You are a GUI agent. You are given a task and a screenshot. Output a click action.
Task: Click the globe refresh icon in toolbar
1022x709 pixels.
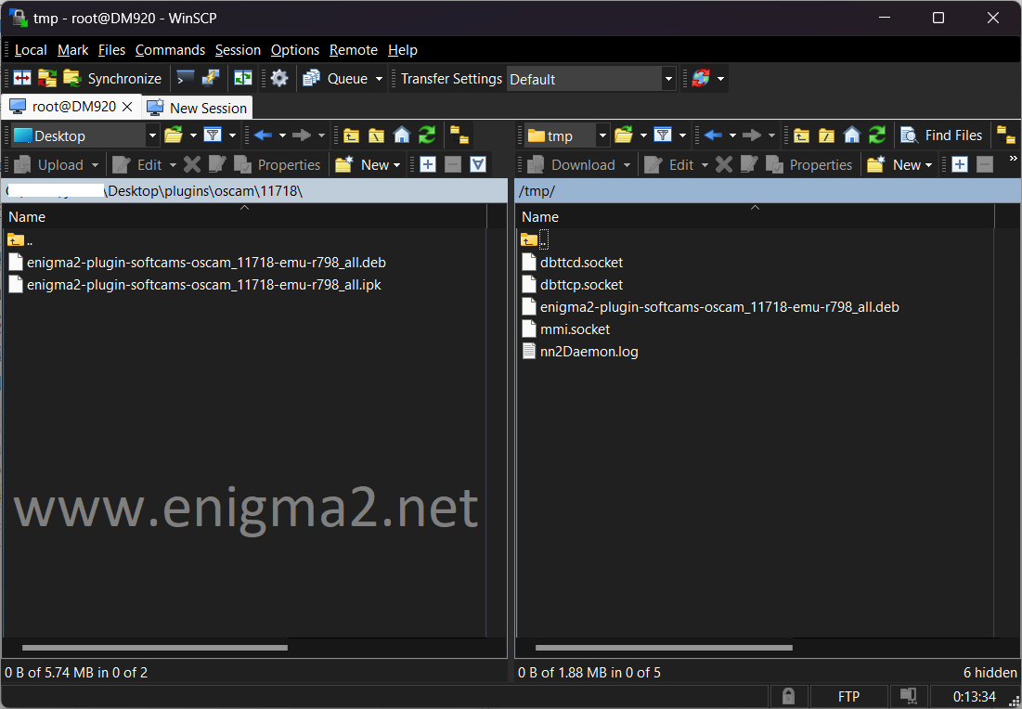[701, 78]
